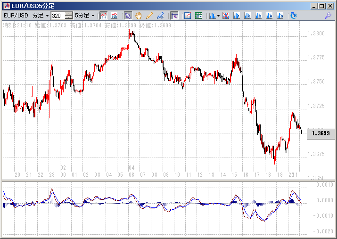The height and width of the screenshot is (239, 337).
Task: Open the chart window icon
Action: coord(188,16)
